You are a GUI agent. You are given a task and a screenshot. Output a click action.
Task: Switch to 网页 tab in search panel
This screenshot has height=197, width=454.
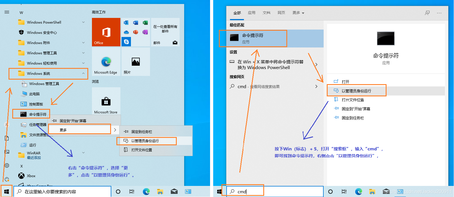click(281, 13)
